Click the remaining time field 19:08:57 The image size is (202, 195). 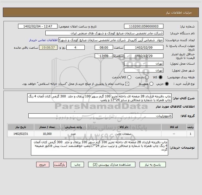point(48,48)
